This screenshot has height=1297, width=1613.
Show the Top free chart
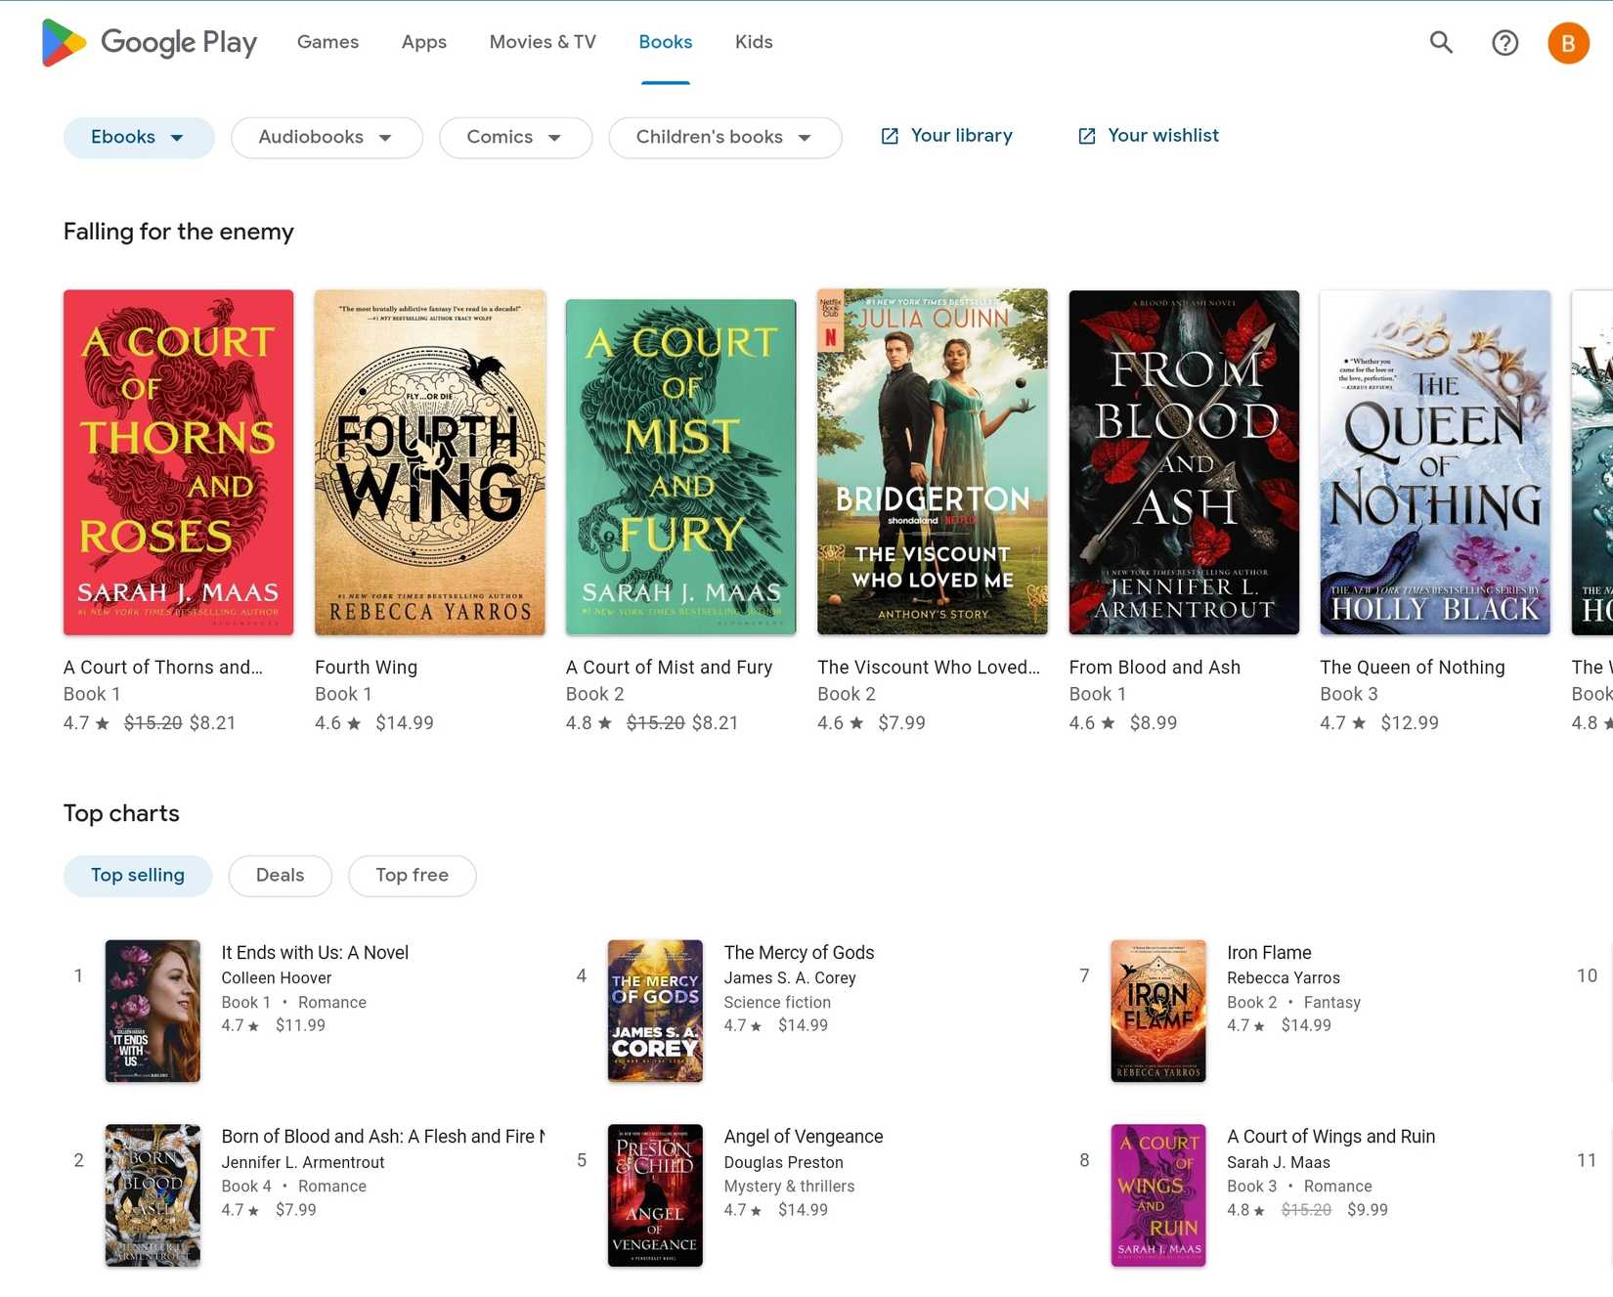pyautogui.click(x=412, y=875)
